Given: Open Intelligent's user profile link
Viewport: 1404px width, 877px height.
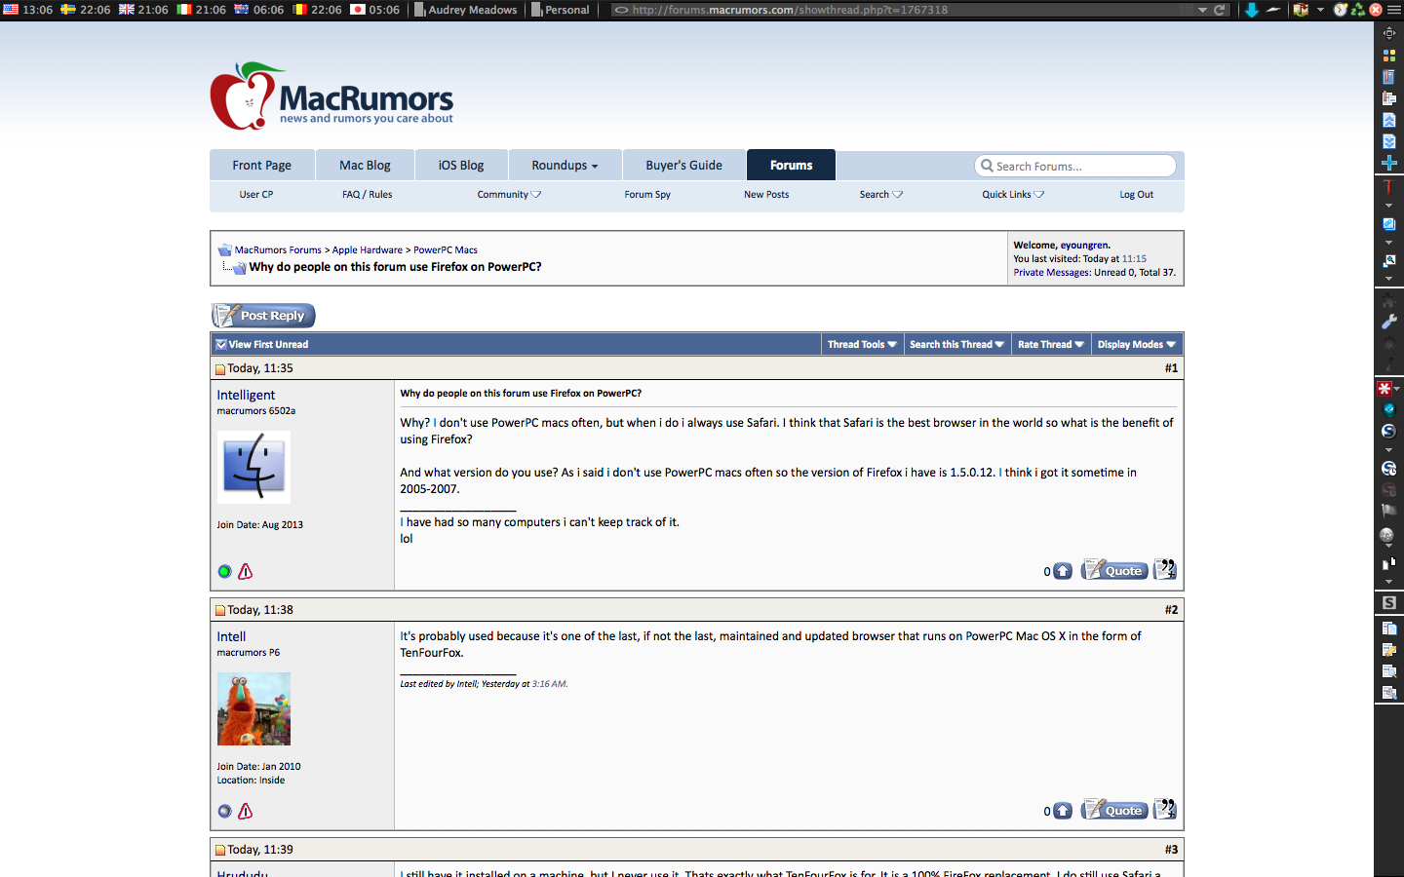Looking at the screenshot, I should [246, 395].
